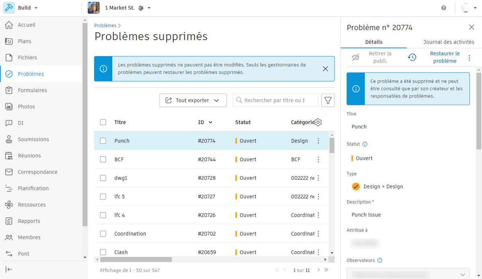Click the help question mark icon

click(x=443, y=8)
